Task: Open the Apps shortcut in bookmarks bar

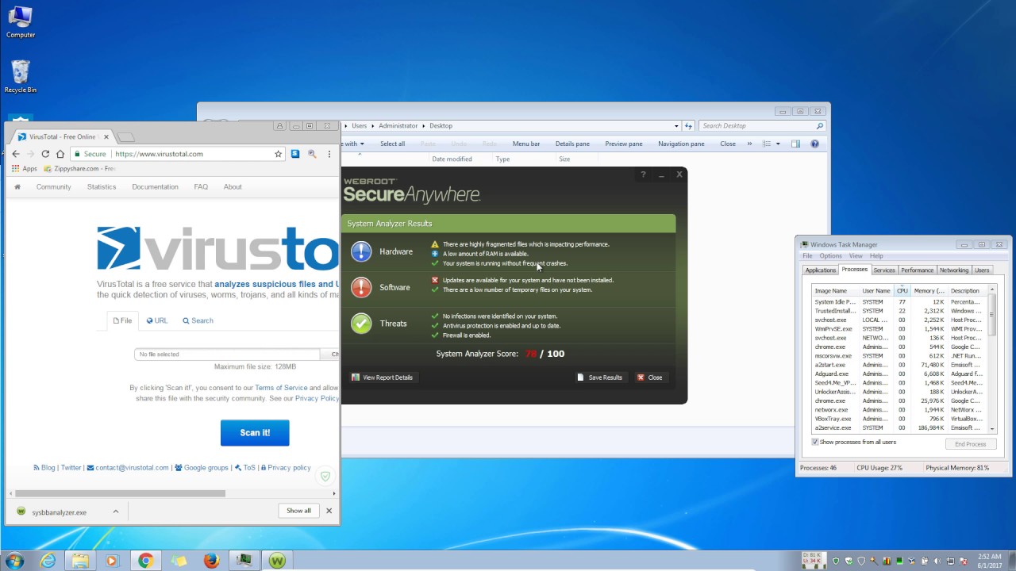Action: pyautogui.click(x=24, y=168)
